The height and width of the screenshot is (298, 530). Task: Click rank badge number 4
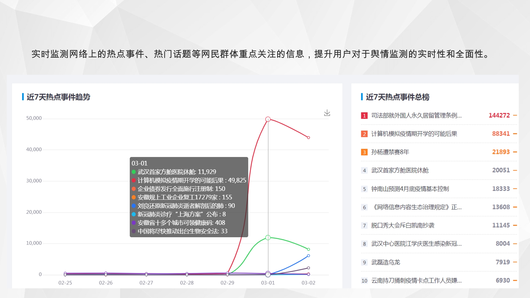tap(364, 171)
